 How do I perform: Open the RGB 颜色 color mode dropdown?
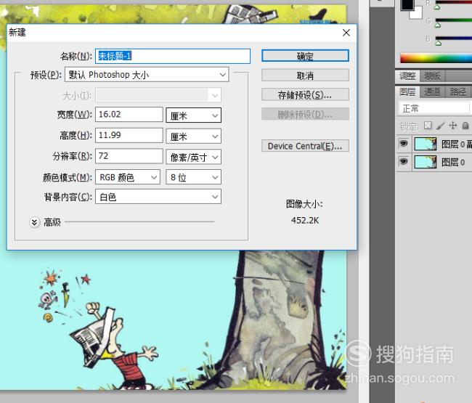click(128, 177)
